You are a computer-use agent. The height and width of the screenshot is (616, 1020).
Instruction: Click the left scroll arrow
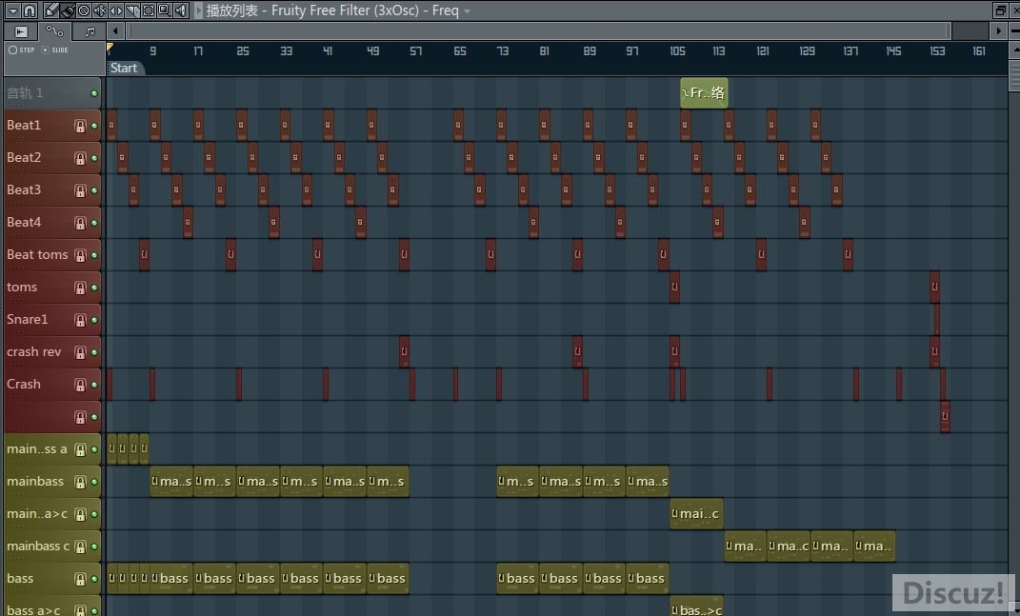115,30
